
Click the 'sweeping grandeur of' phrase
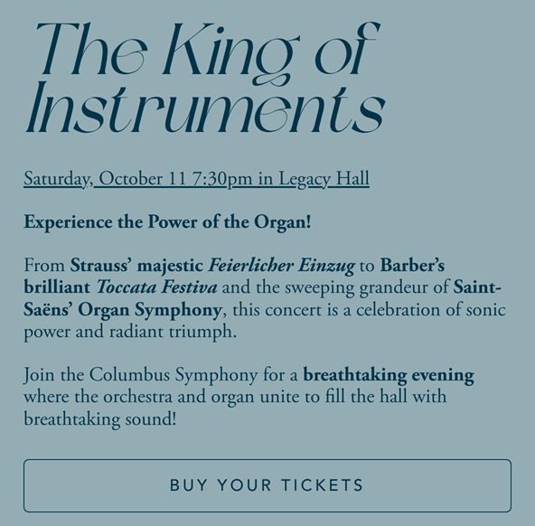[x=367, y=287]
